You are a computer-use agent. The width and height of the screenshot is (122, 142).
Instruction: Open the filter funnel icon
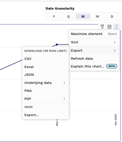point(102,27)
